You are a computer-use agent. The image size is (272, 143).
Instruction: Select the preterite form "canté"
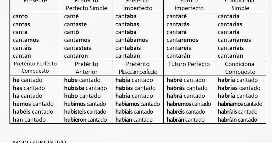[x=71, y=16]
